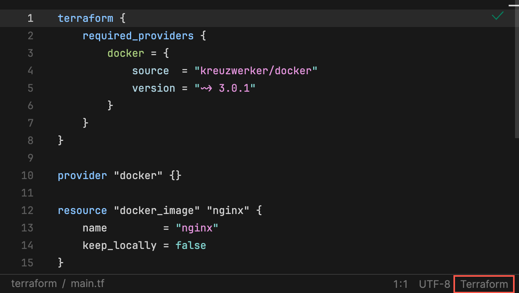Click the kreuzwerker/docker source string
The image size is (519, 293).
257,70
